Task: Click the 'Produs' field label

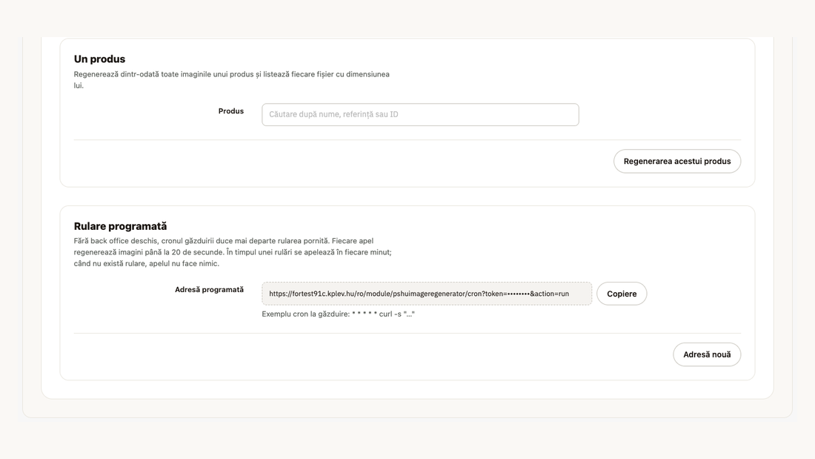Action: tap(230, 110)
